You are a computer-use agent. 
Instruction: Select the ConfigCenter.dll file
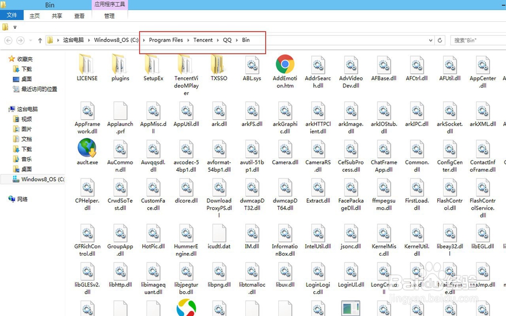pyautogui.click(x=450, y=156)
